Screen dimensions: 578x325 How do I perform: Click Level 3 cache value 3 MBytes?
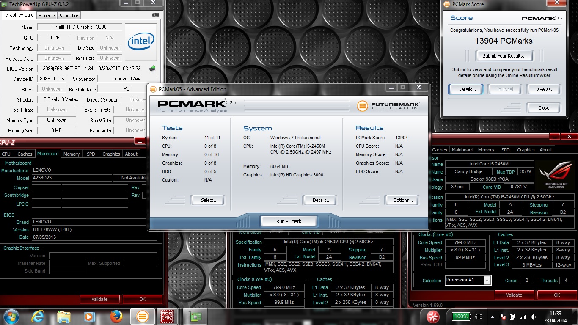click(532, 265)
